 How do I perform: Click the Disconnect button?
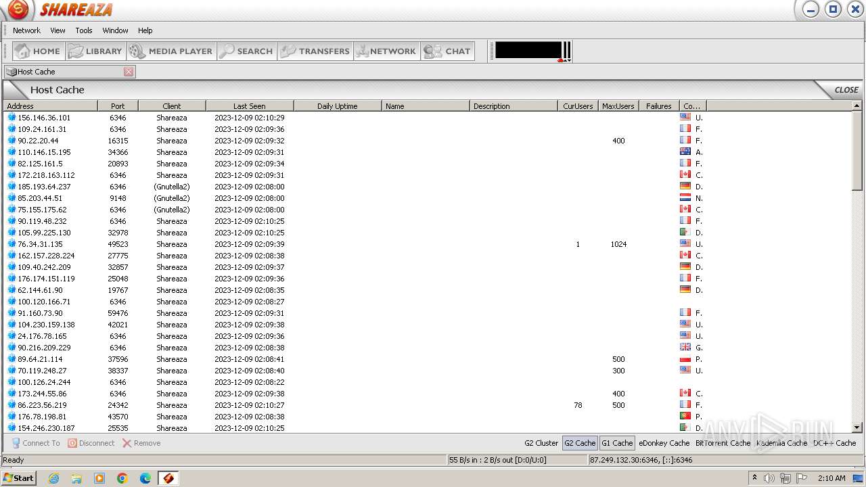point(91,443)
